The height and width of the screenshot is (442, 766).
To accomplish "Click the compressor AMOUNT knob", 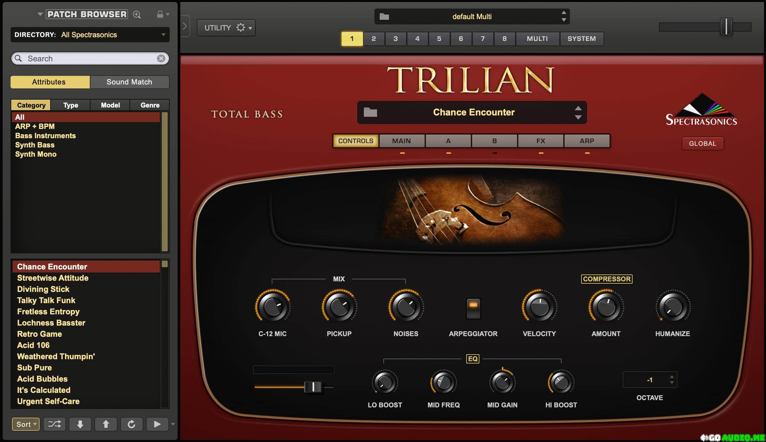I will click(x=606, y=307).
